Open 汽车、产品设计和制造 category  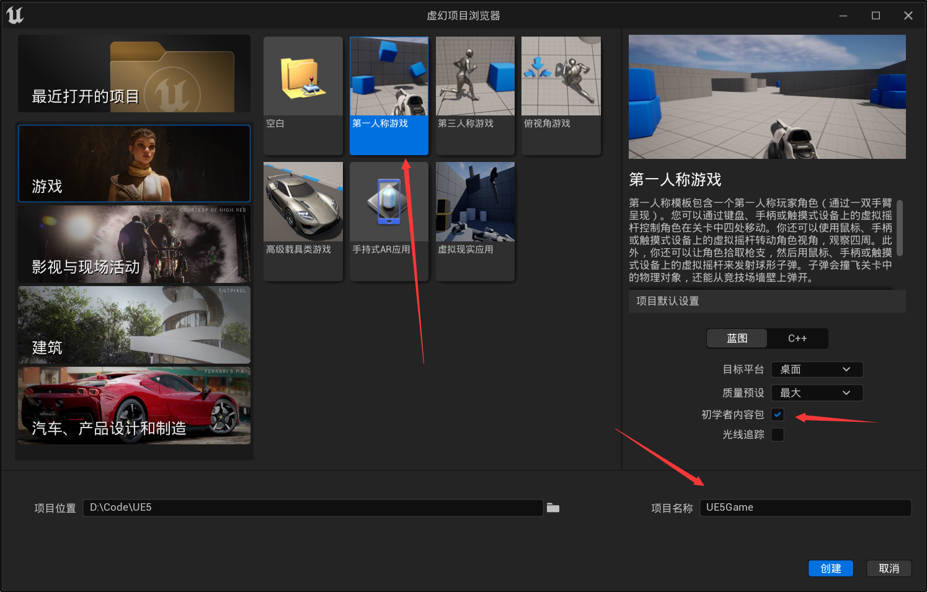click(x=134, y=405)
